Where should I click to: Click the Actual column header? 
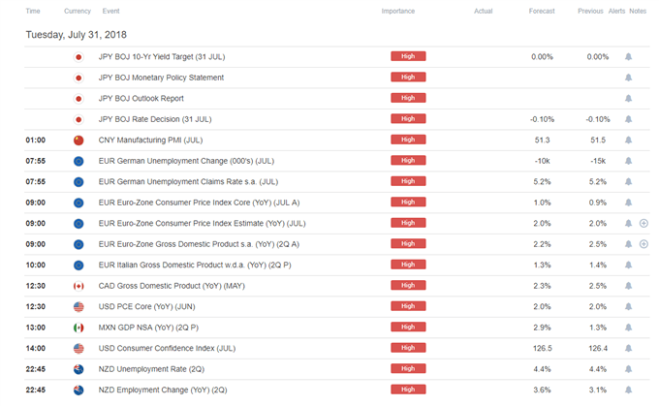pos(484,11)
